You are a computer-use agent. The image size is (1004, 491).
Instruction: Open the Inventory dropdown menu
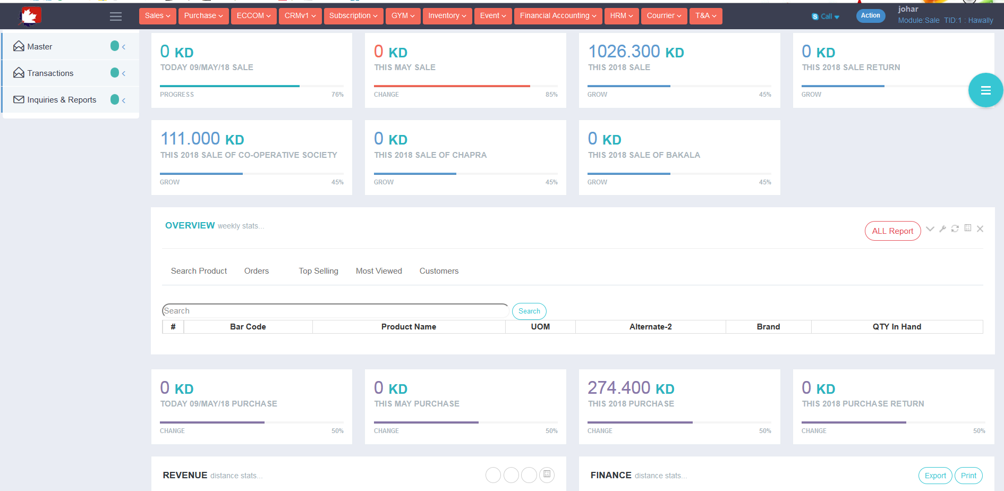coord(447,16)
